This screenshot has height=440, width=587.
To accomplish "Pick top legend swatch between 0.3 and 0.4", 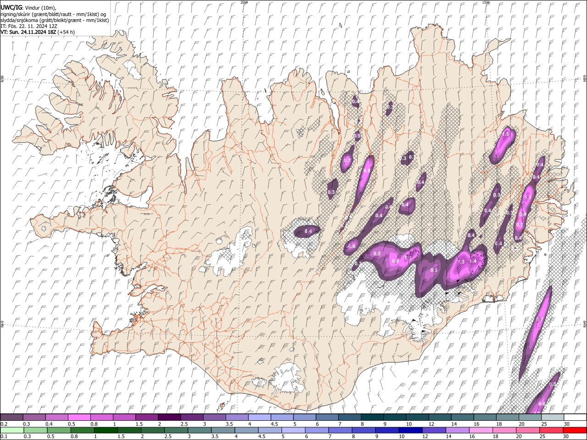I will (x=34, y=417).
